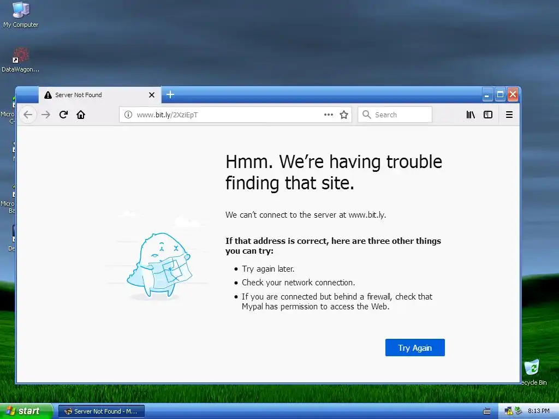Open the Library icon
This screenshot has width=559, height=419.
[x=471, y=115]
